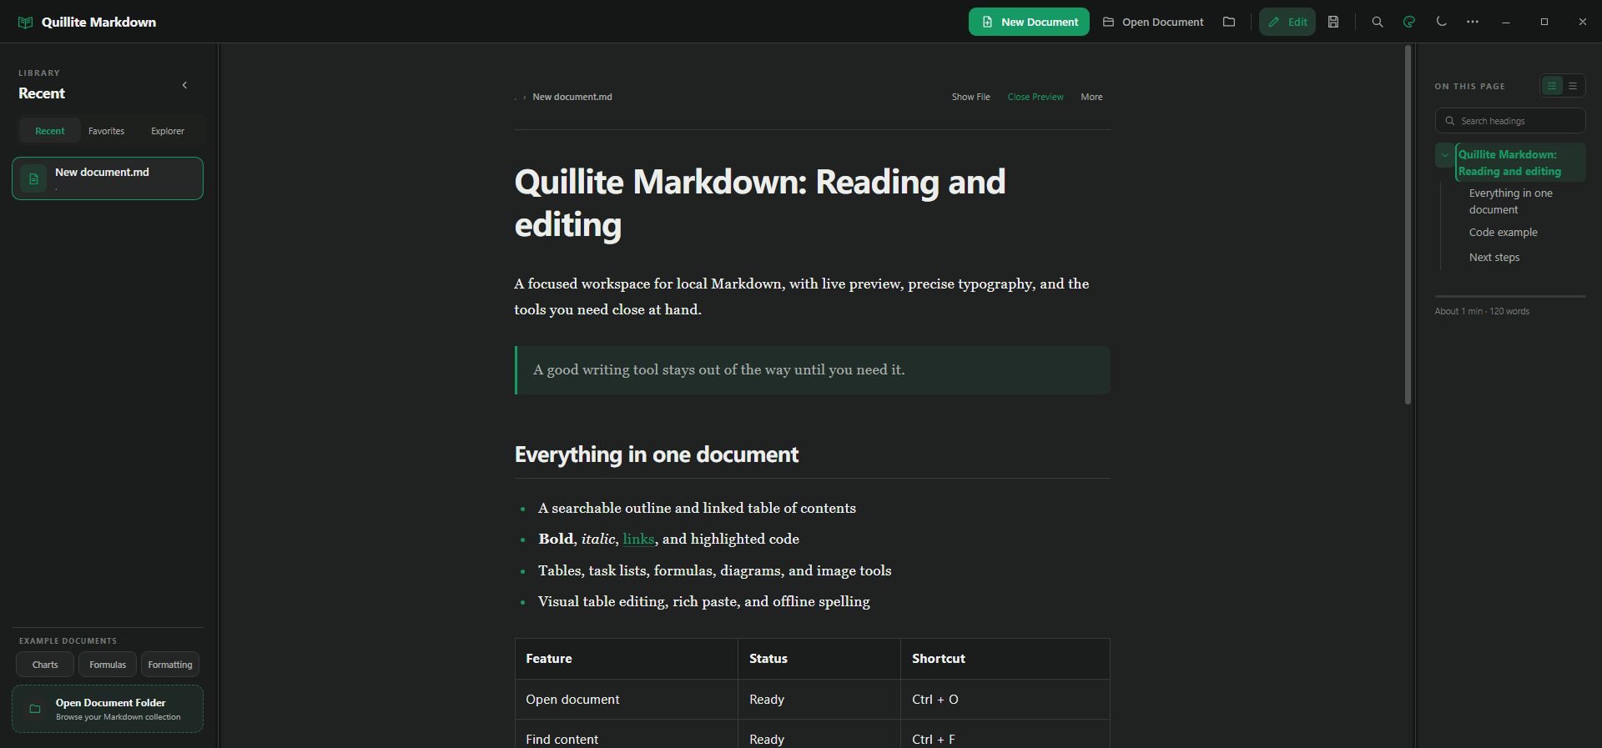Open the More menu above the document
Image resolution: width=1602 pixels, height=748 pixels.
[1091, 97]
